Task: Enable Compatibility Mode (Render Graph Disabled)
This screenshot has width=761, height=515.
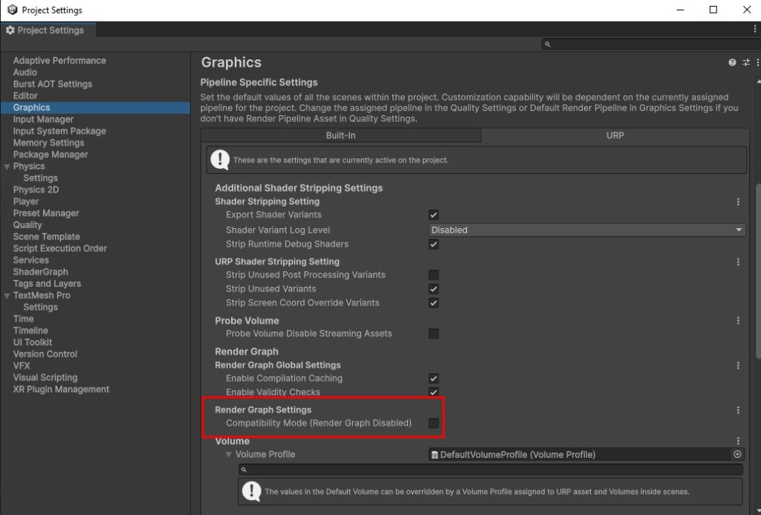Action: tap(433, 423)
